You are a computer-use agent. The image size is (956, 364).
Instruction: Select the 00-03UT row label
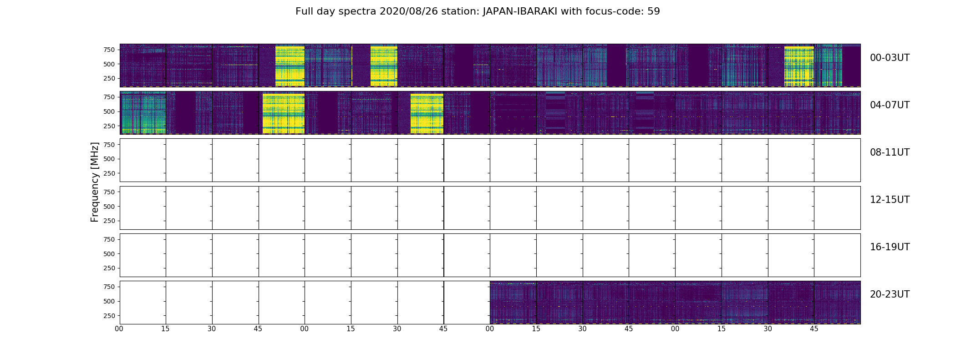[890, 58]
